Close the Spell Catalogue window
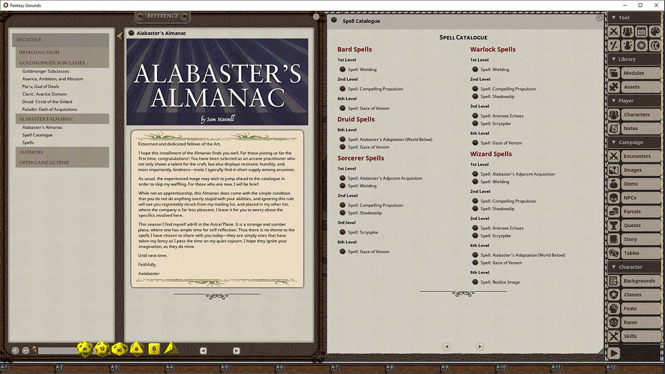 (600, 18)
